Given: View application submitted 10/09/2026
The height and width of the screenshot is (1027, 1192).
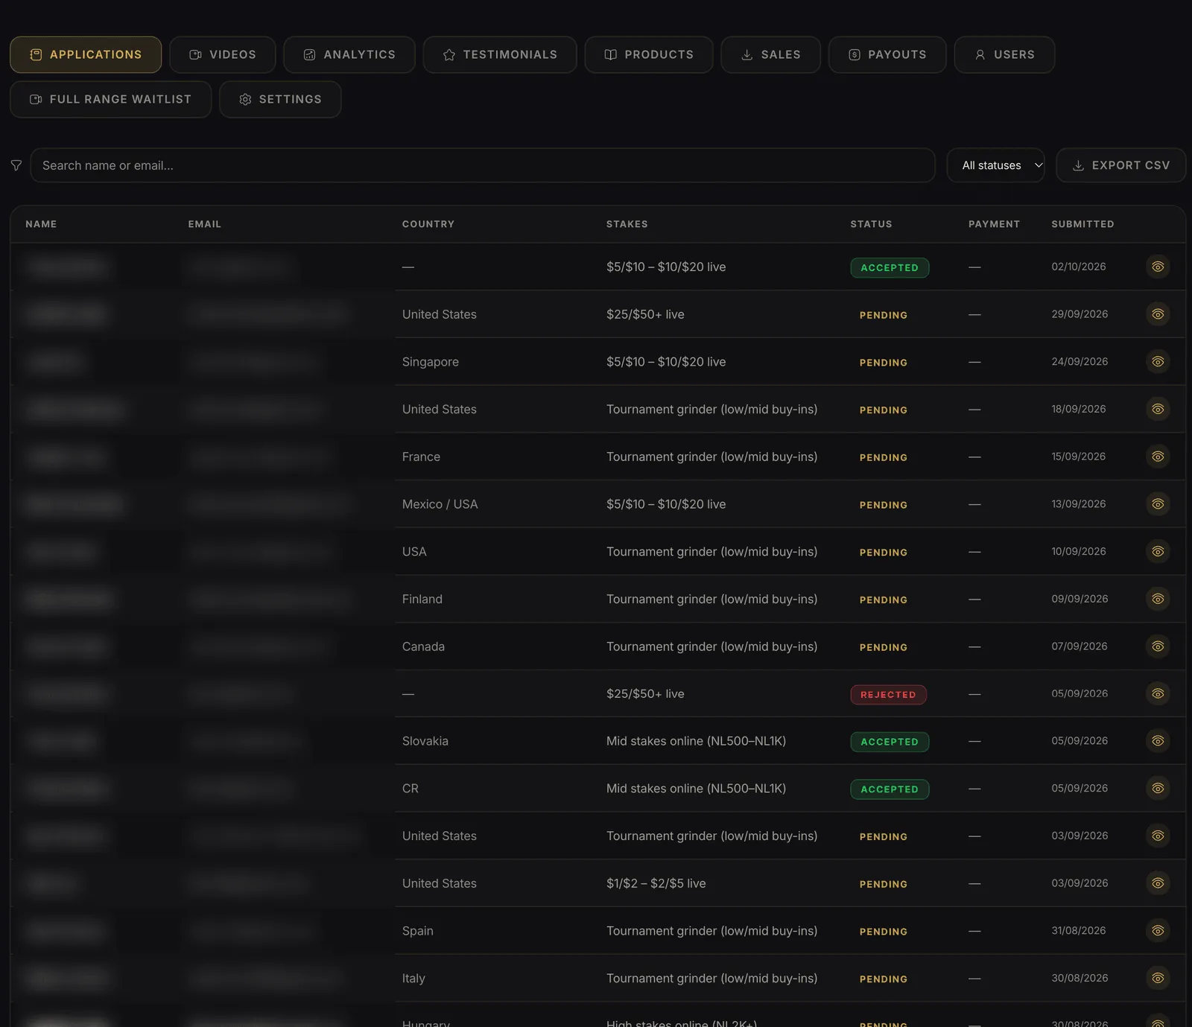Looking at the screenshot, I should (x=1158, y=551).
